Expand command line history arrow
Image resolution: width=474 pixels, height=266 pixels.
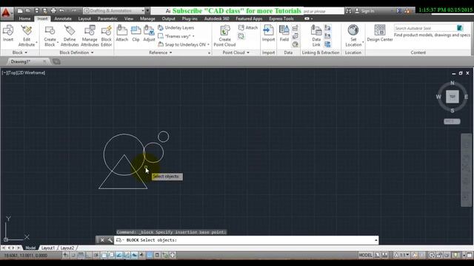tap(375, 240)
